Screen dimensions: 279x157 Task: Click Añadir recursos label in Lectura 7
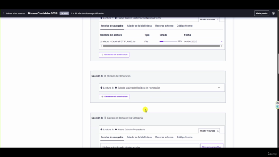(208, 20)
